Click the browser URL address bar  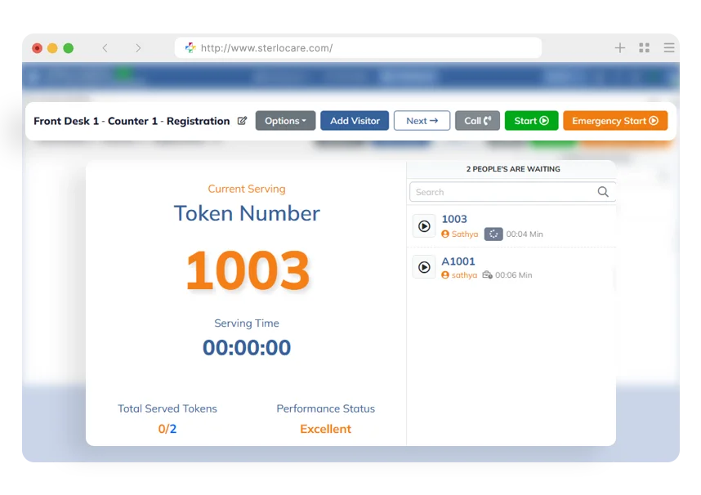click(358, 48)
